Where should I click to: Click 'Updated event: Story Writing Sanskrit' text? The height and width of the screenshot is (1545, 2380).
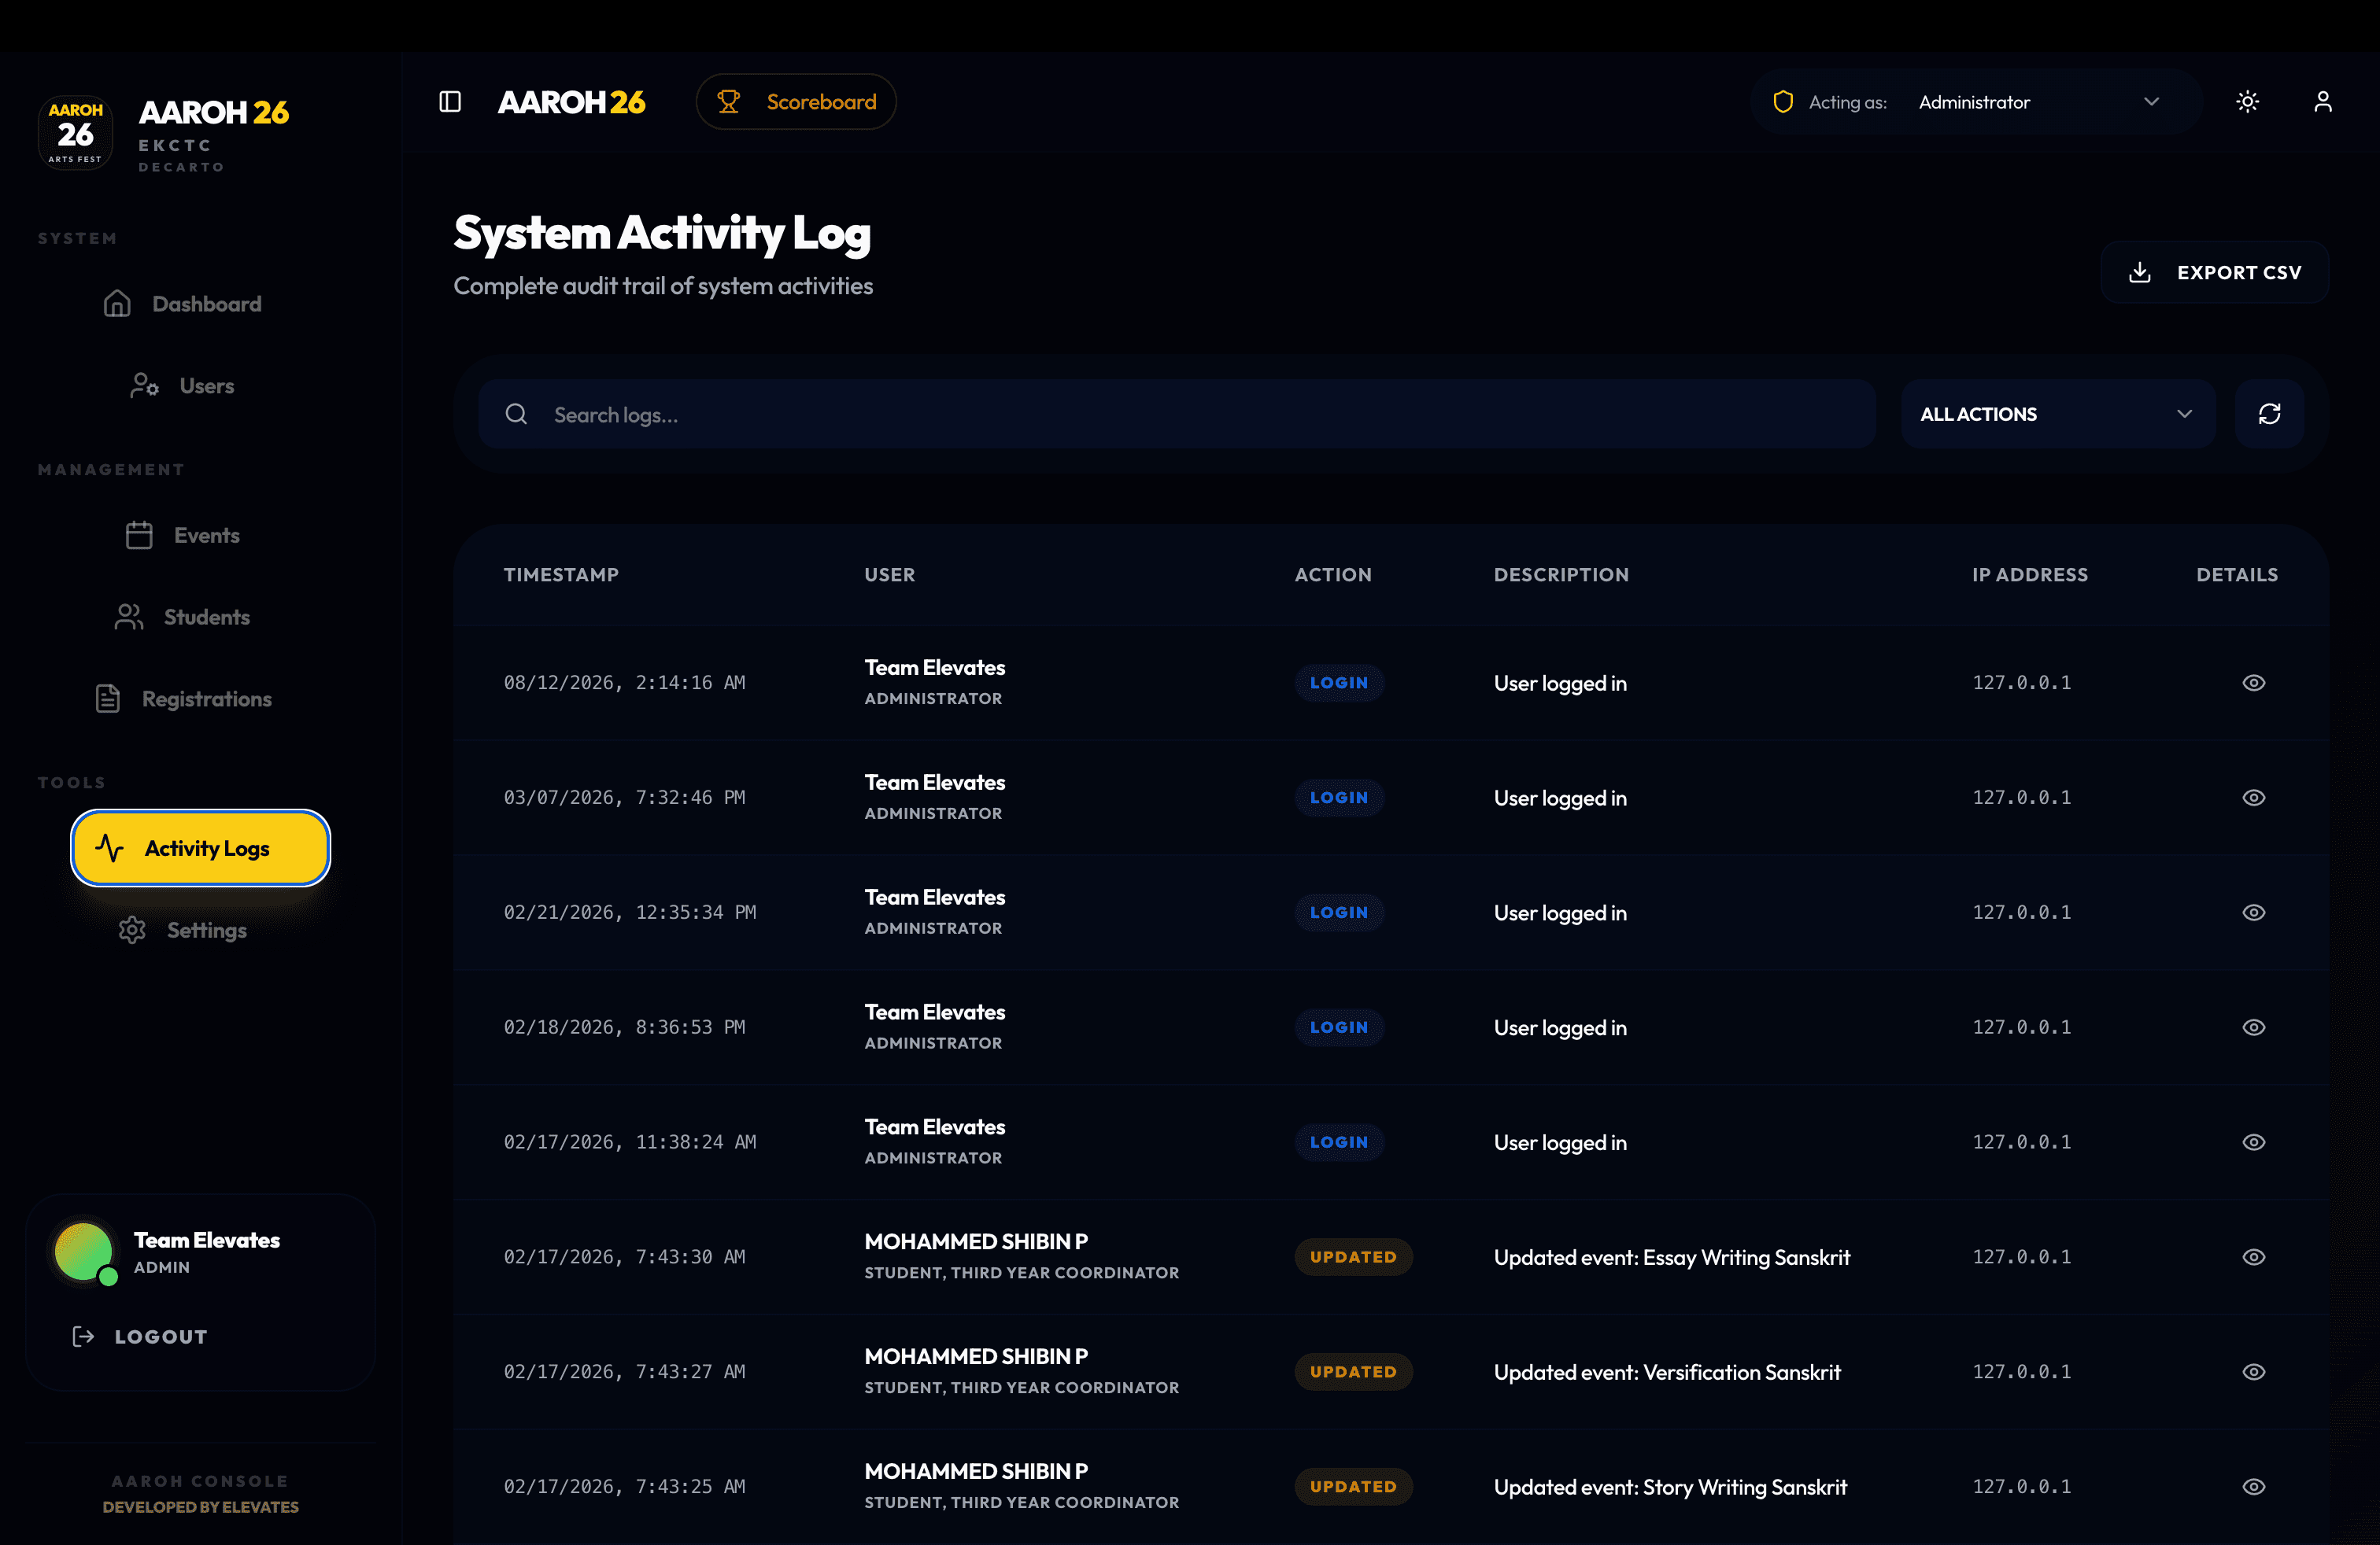1670,1487
